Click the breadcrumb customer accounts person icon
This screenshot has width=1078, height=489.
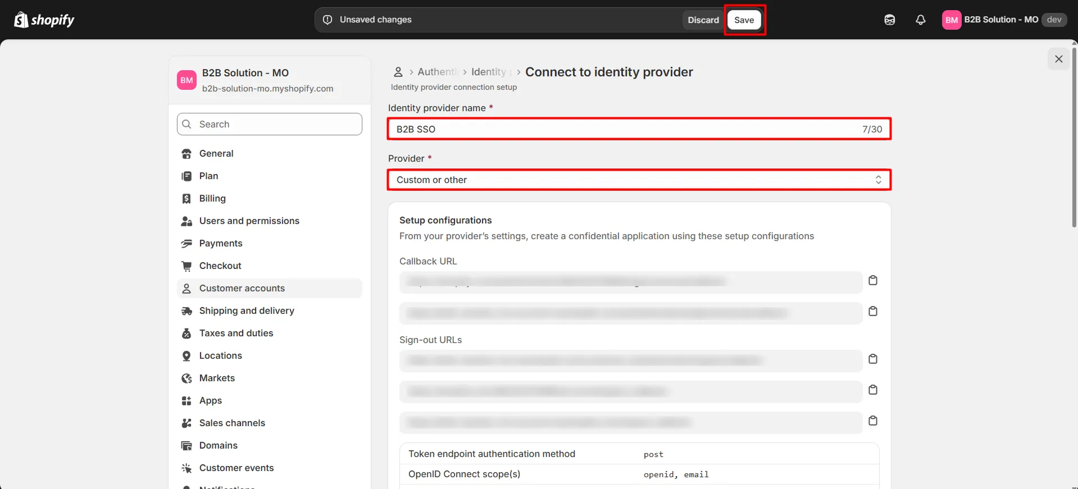coord(398,72)
